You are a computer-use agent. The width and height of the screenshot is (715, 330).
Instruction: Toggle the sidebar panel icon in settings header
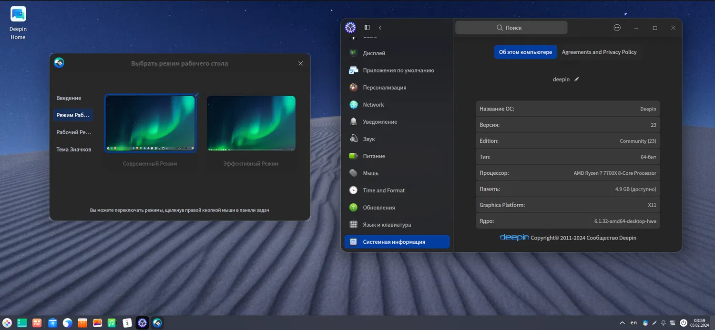tap(367, 28)
